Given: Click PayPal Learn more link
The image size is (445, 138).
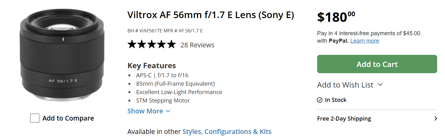Looking at the screenshot, I should tap(364, 41).
